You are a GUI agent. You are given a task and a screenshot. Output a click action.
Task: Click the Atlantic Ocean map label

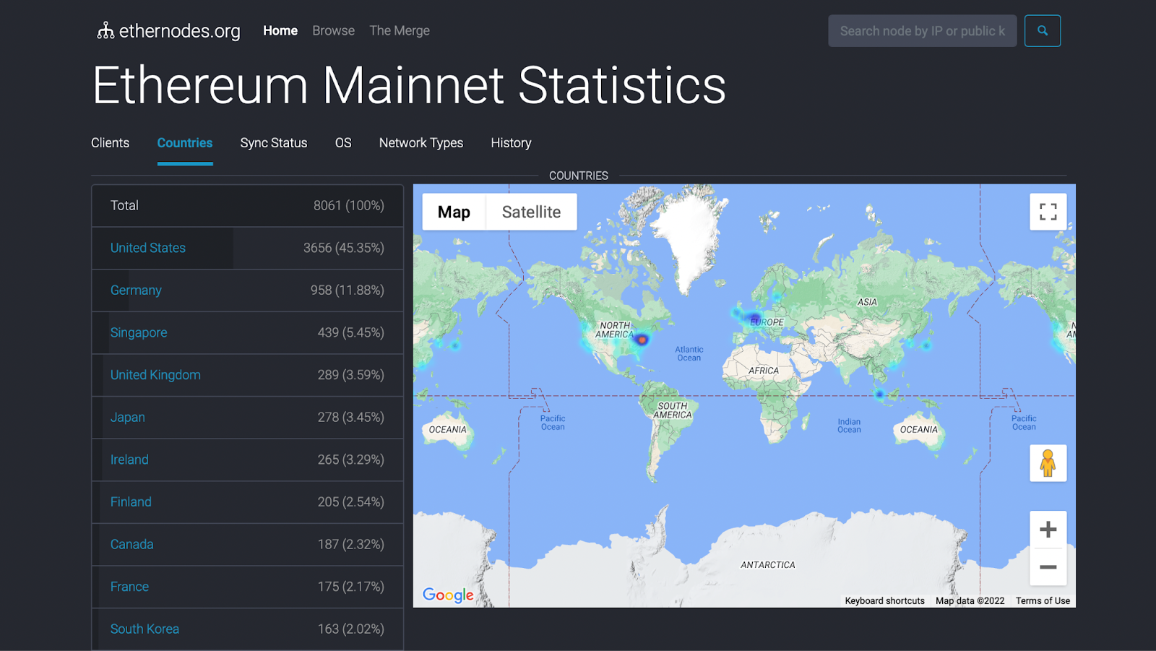point(689,354)
